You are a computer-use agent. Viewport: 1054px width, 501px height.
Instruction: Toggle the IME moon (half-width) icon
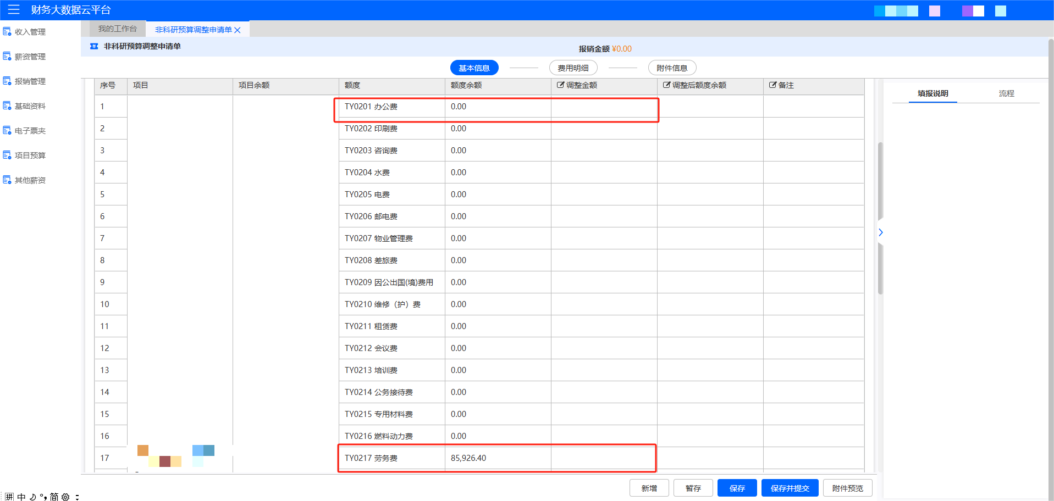(x=33, y=497)
